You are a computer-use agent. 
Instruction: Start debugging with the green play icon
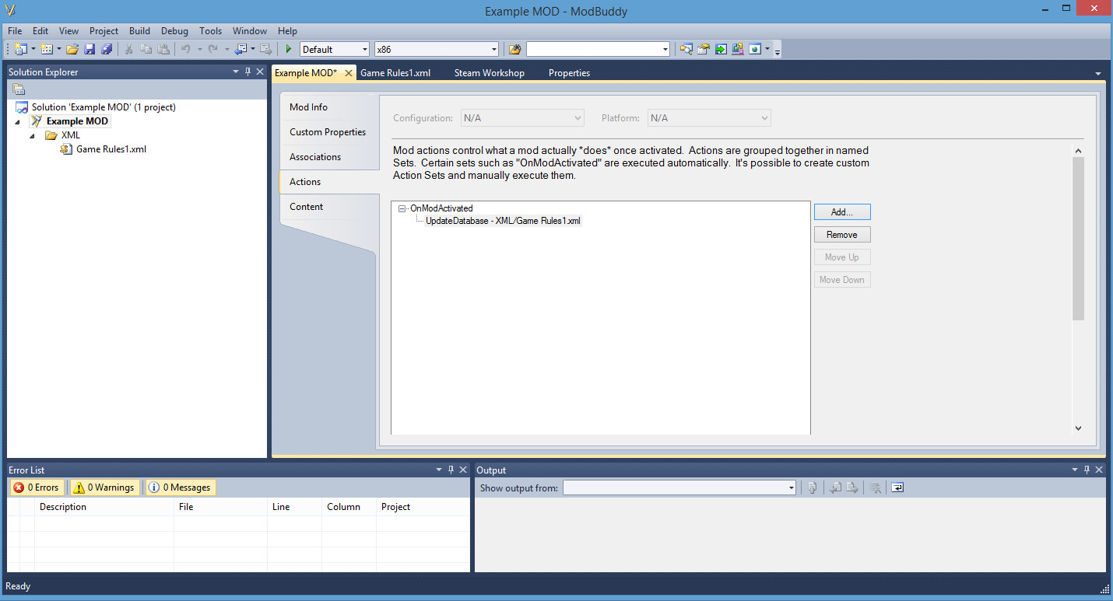click(289, 49)
